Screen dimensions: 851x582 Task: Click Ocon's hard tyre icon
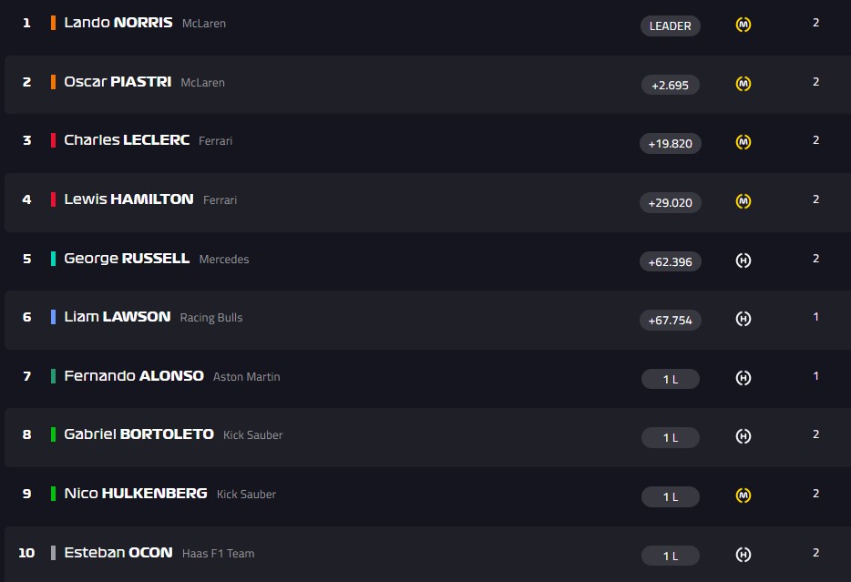pyautogui.click(x=743, y=555)
